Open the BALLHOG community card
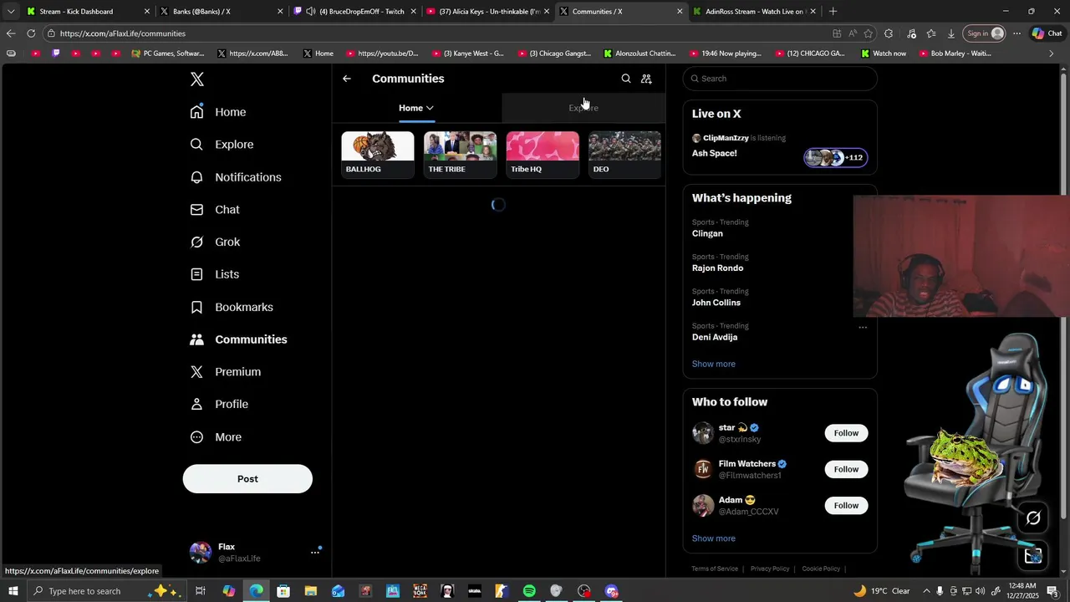Image resolution: width=1070 pixels, height=602 pixels. pyautogui.click(x=377, y=154)
